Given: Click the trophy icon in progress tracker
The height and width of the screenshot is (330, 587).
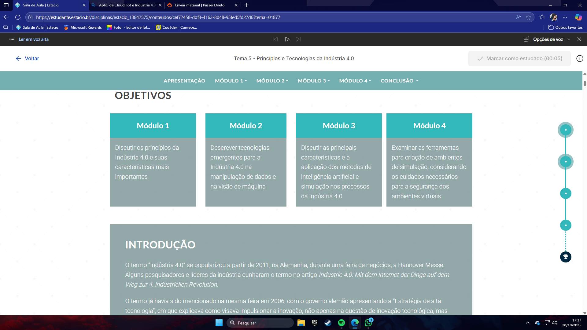Looking at the screenshot, I should point(566,257).
